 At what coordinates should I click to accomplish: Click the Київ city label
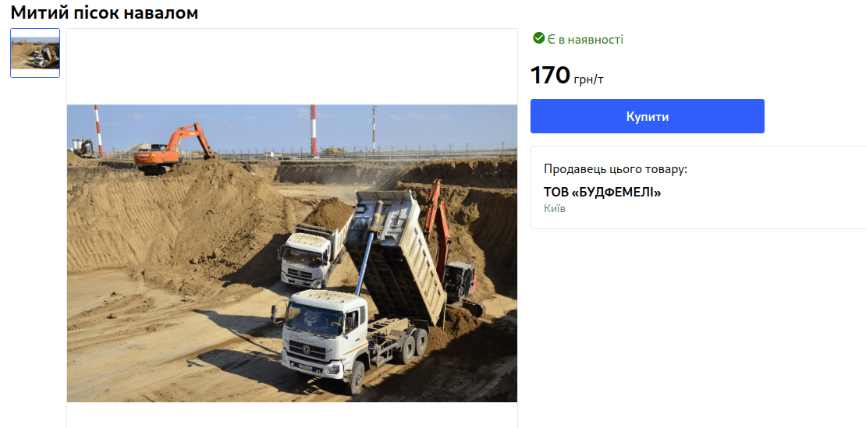tap(555, 209)
